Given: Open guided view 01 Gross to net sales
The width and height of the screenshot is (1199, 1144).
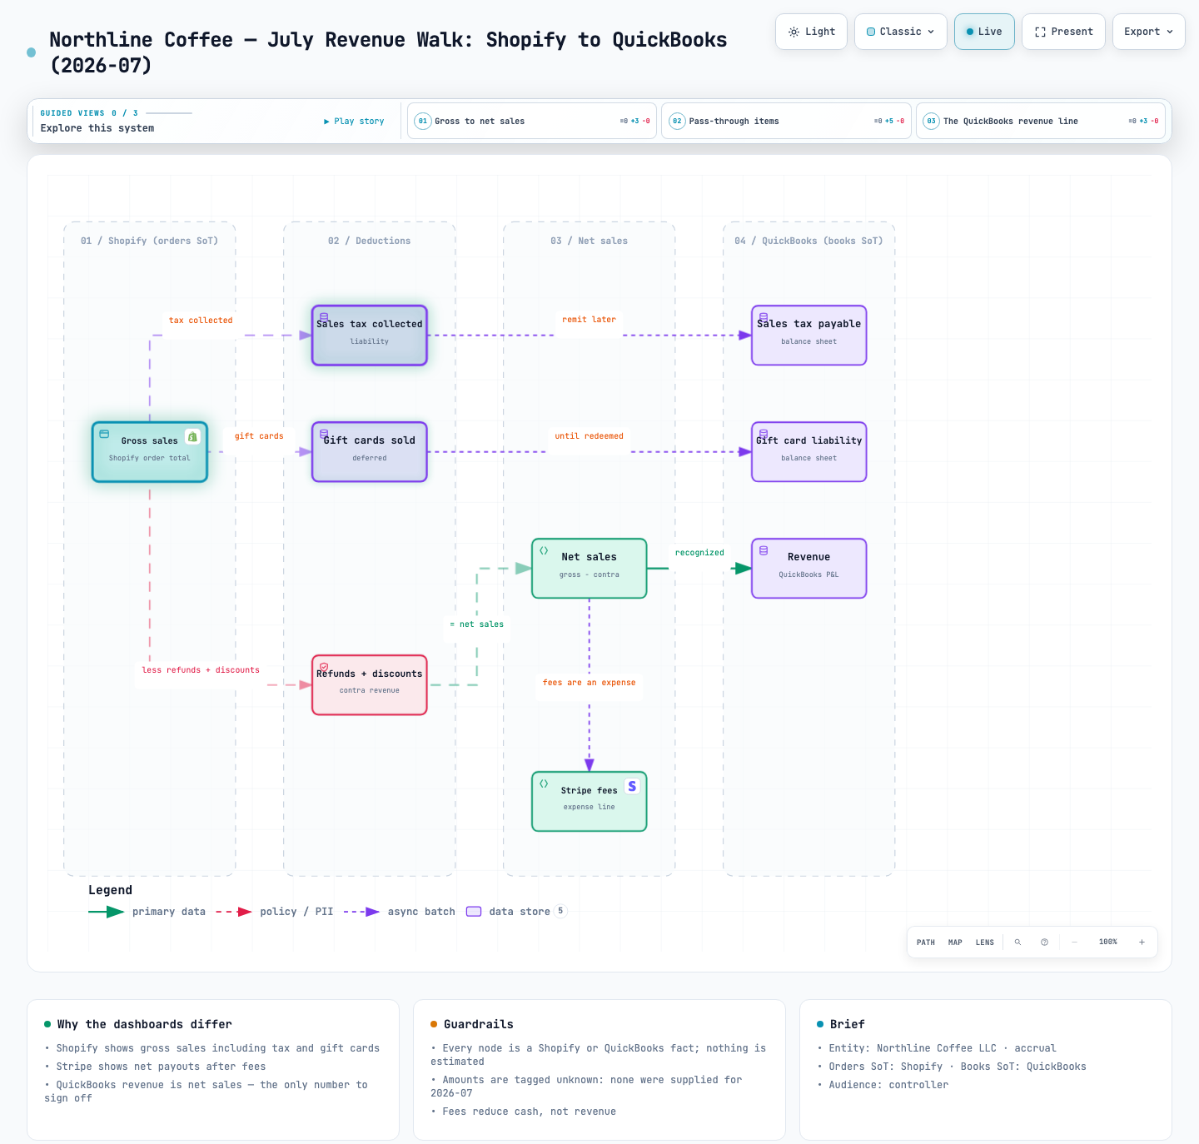Looking at the screenshot, I should pyautogui.click(x=532, y=121).
